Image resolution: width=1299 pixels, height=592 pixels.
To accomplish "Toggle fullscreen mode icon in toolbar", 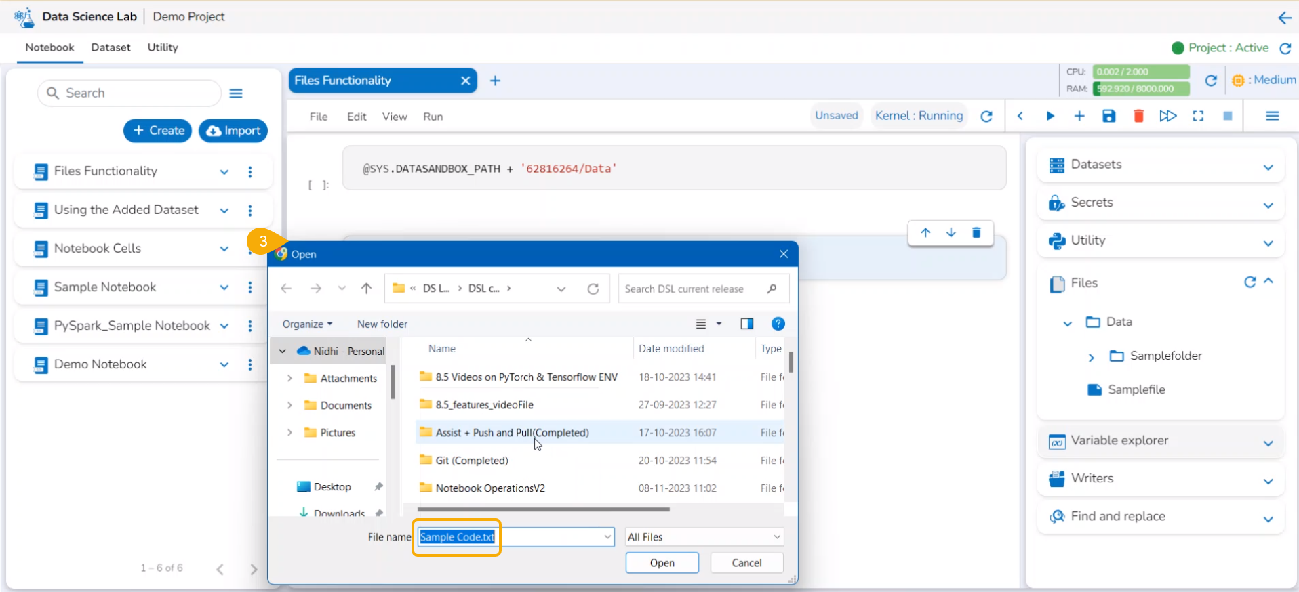I will 1198,116.
